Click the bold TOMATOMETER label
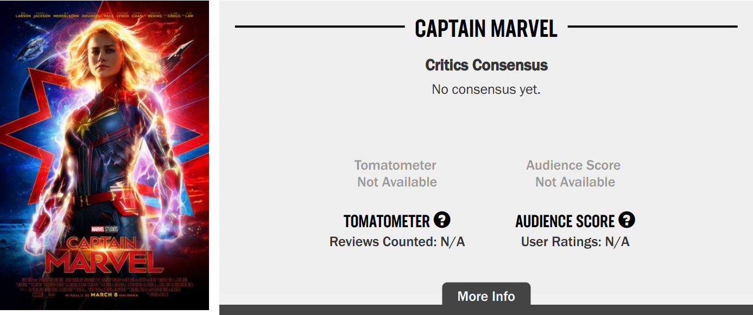 coord(387,221)
